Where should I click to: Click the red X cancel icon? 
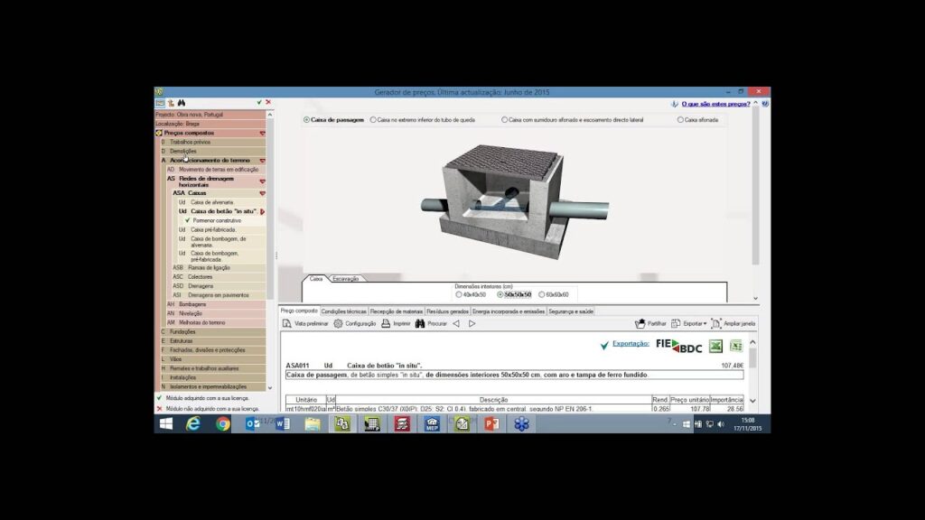pyautogui.click(x=268, y=102)
